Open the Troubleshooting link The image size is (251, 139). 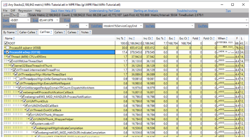[187, 11]
